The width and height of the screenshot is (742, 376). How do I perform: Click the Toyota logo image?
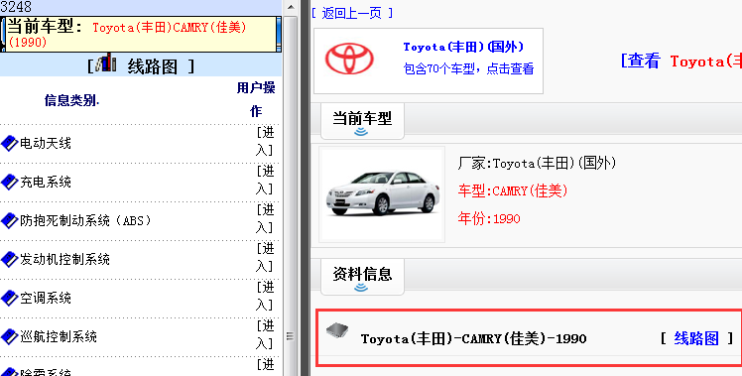coord(349,60)
